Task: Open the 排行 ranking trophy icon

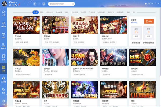Action: click(3, 35)
